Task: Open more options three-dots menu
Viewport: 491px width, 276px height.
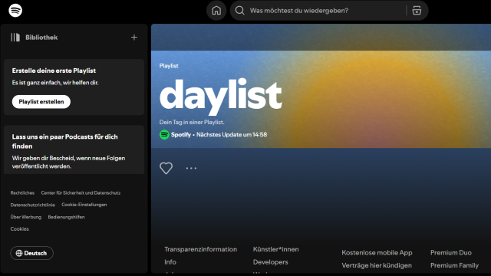Action: coord(191,168)
